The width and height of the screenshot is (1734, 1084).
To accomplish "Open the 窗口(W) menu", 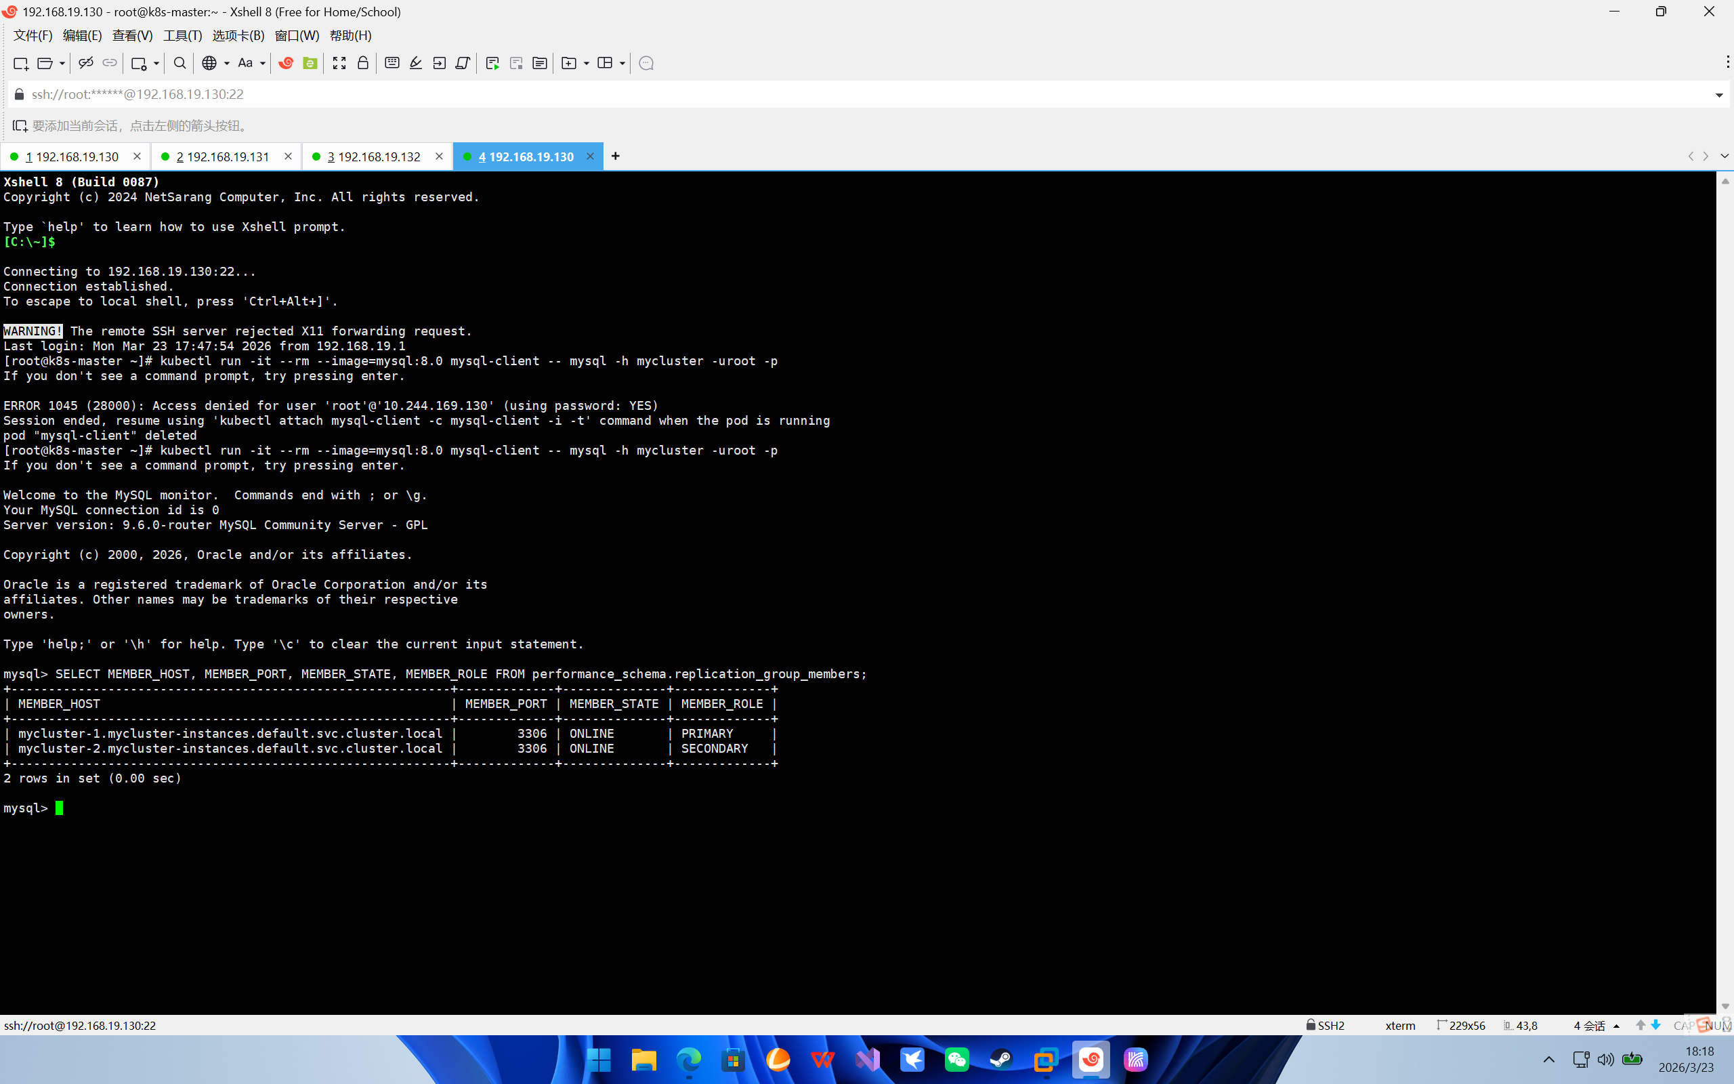I will [297, 35].
